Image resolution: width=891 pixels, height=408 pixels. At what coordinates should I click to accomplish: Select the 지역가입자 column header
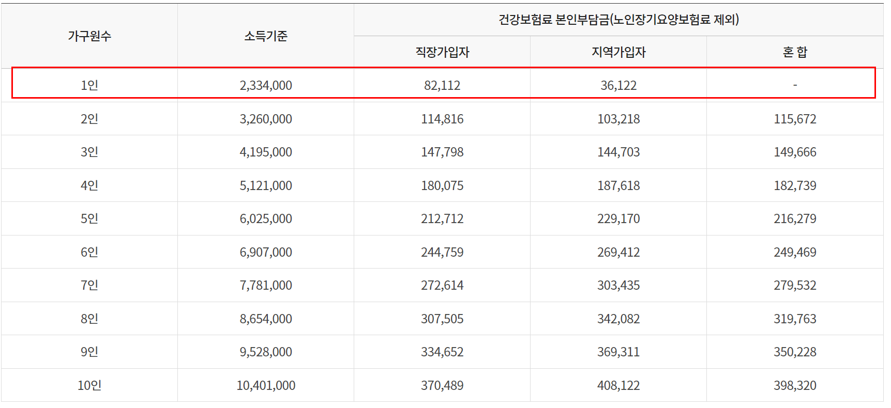tap(618, 52)
